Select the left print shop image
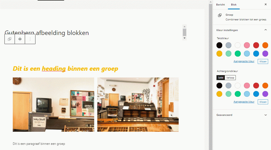 coord(53,104)
